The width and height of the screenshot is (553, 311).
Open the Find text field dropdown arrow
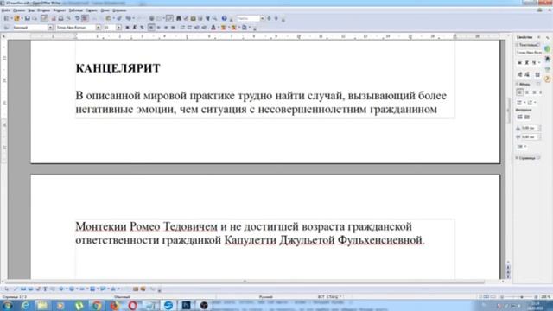pyautogui.click(x=262, y=18)
